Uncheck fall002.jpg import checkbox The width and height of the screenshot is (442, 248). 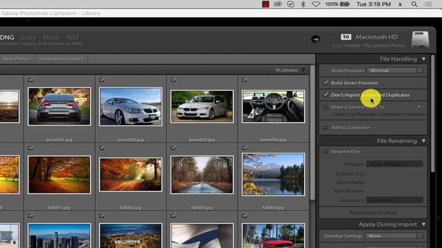click(x=102, y=147)
